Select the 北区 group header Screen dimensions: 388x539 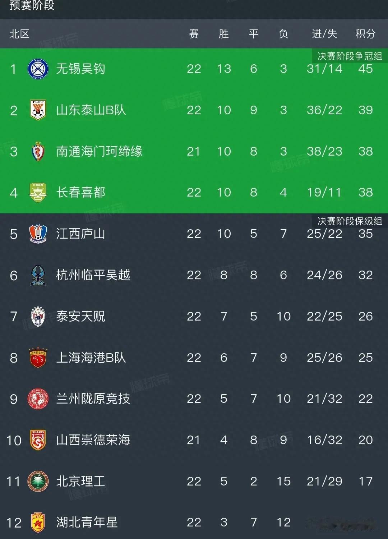point(19,34)
